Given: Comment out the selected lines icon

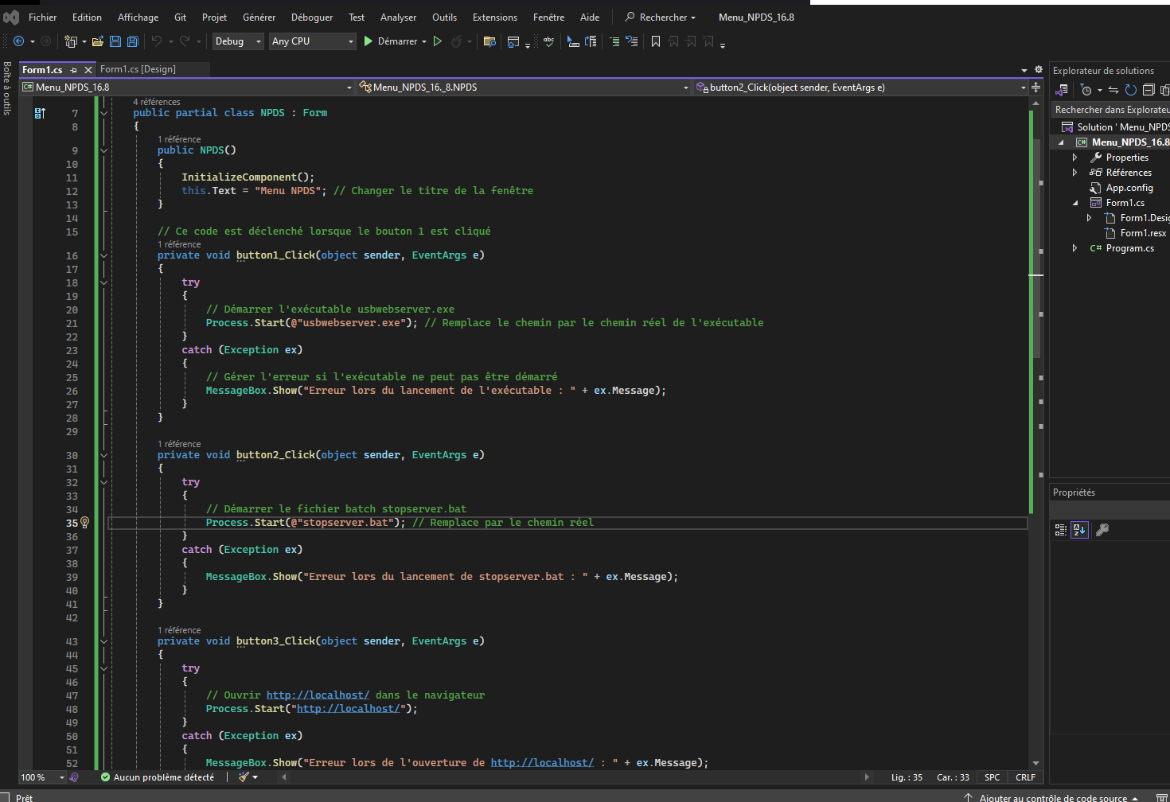Looking at the screenshot, I should (614, 41).
